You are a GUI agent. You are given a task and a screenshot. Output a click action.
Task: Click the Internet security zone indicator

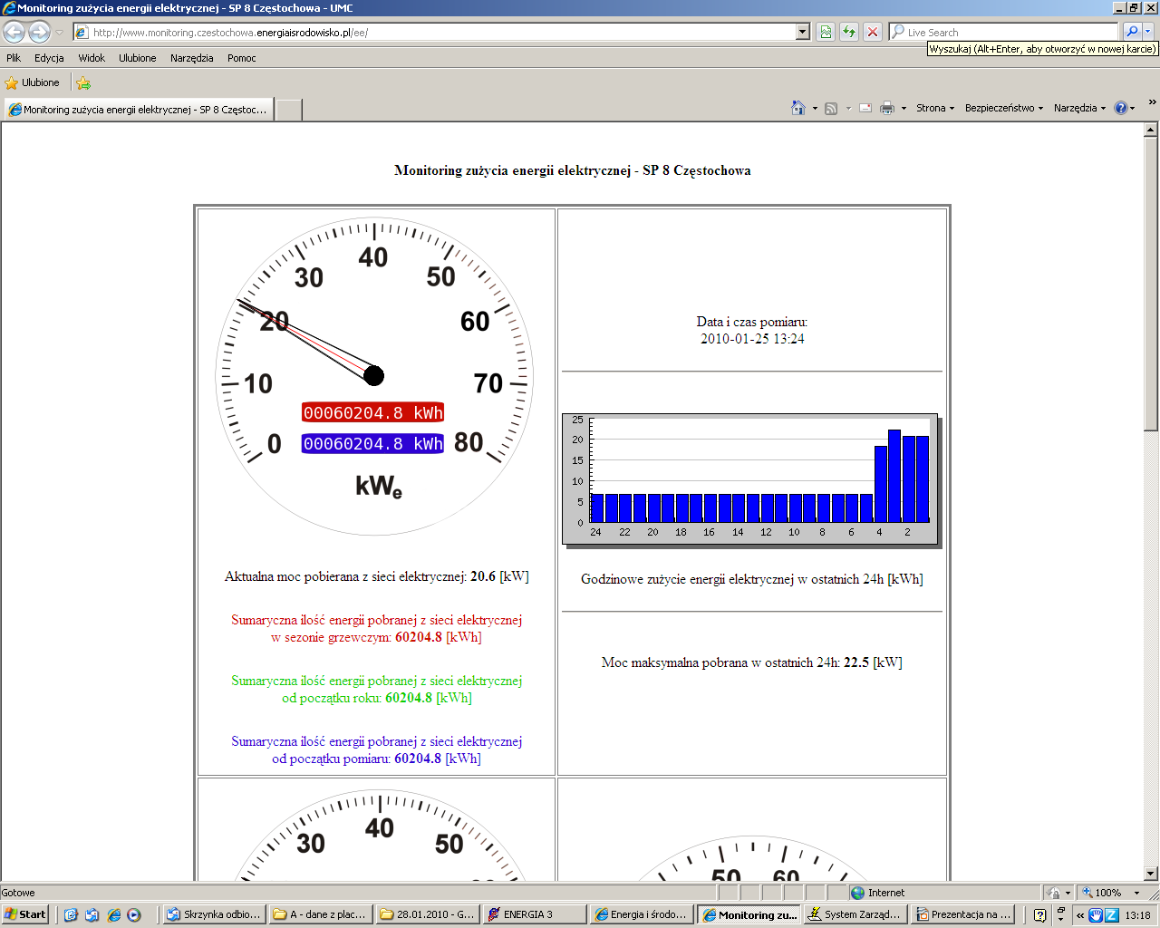pos(945,893)
